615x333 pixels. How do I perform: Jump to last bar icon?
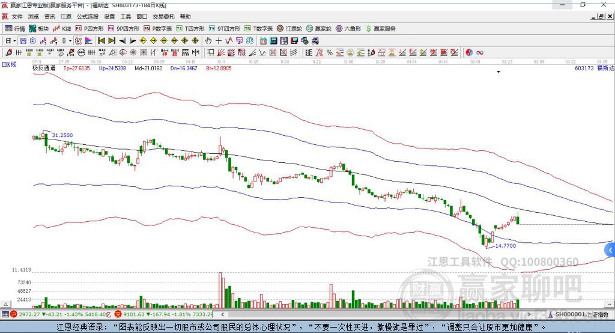coord(112,41)
